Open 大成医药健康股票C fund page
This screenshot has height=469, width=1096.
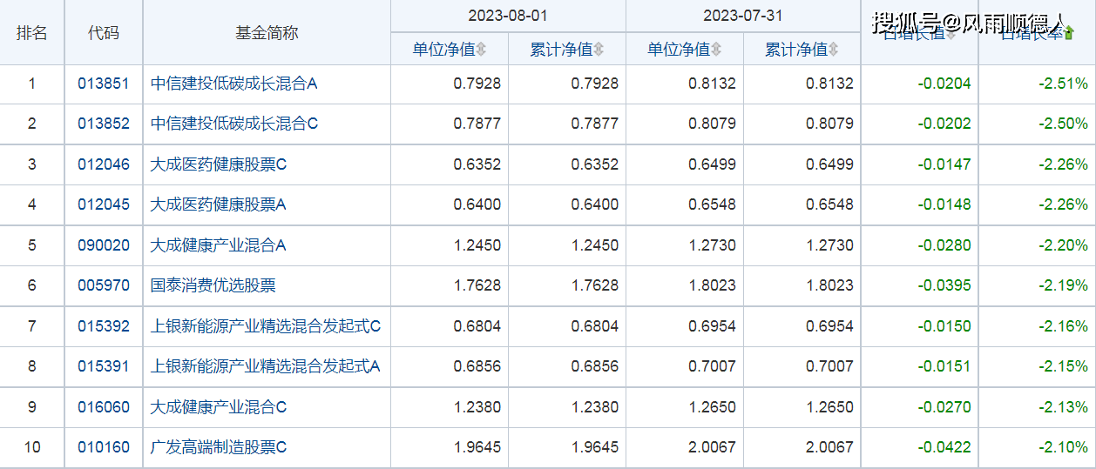(x=219, y=164)
